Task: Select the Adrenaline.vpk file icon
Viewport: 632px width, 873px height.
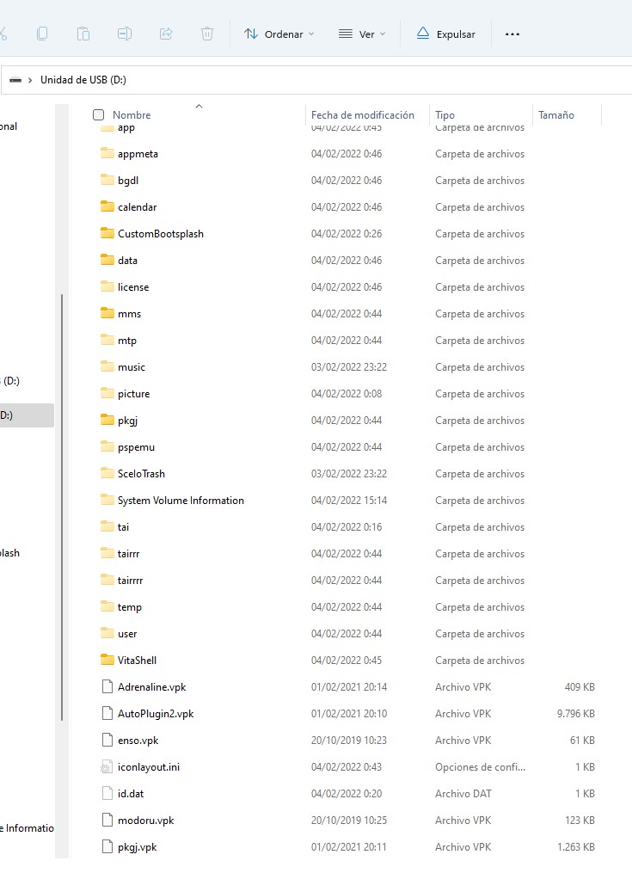Action: pos(107,686)
